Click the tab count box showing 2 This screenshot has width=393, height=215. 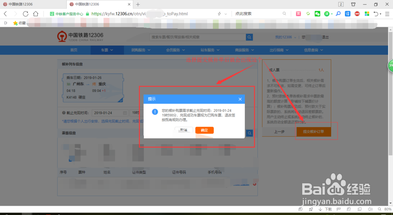[341, 4]
